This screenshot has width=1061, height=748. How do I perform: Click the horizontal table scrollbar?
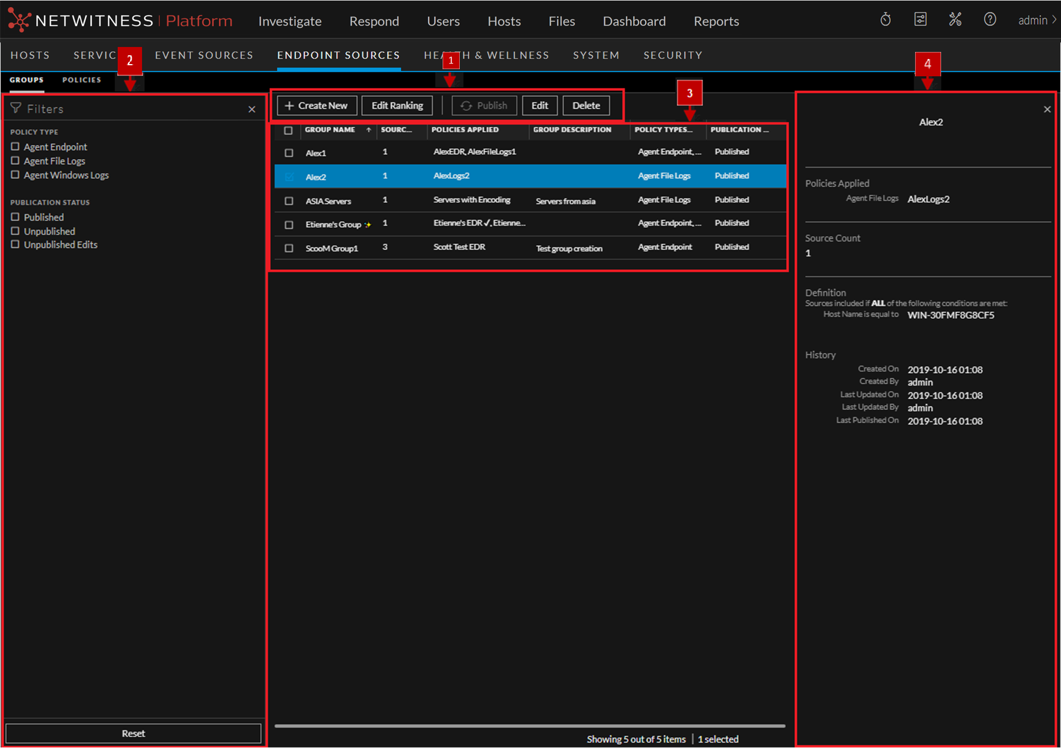pyautogui.click(x=529, y=725)
